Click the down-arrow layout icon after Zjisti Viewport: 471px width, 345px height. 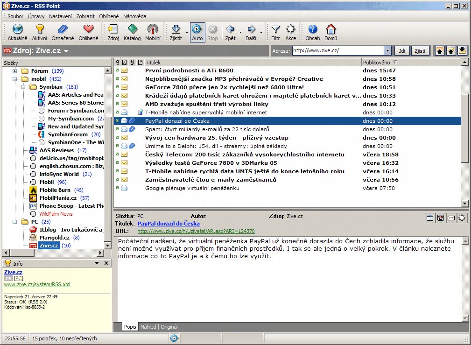pyautogui.click(x=462, y=51)
